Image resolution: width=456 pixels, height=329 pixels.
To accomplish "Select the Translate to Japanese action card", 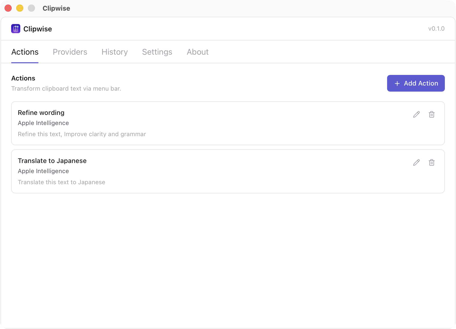I will tap(177, 171).
